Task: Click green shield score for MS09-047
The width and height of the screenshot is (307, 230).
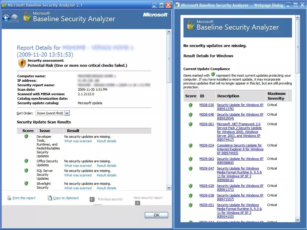Action: point(190,169)
